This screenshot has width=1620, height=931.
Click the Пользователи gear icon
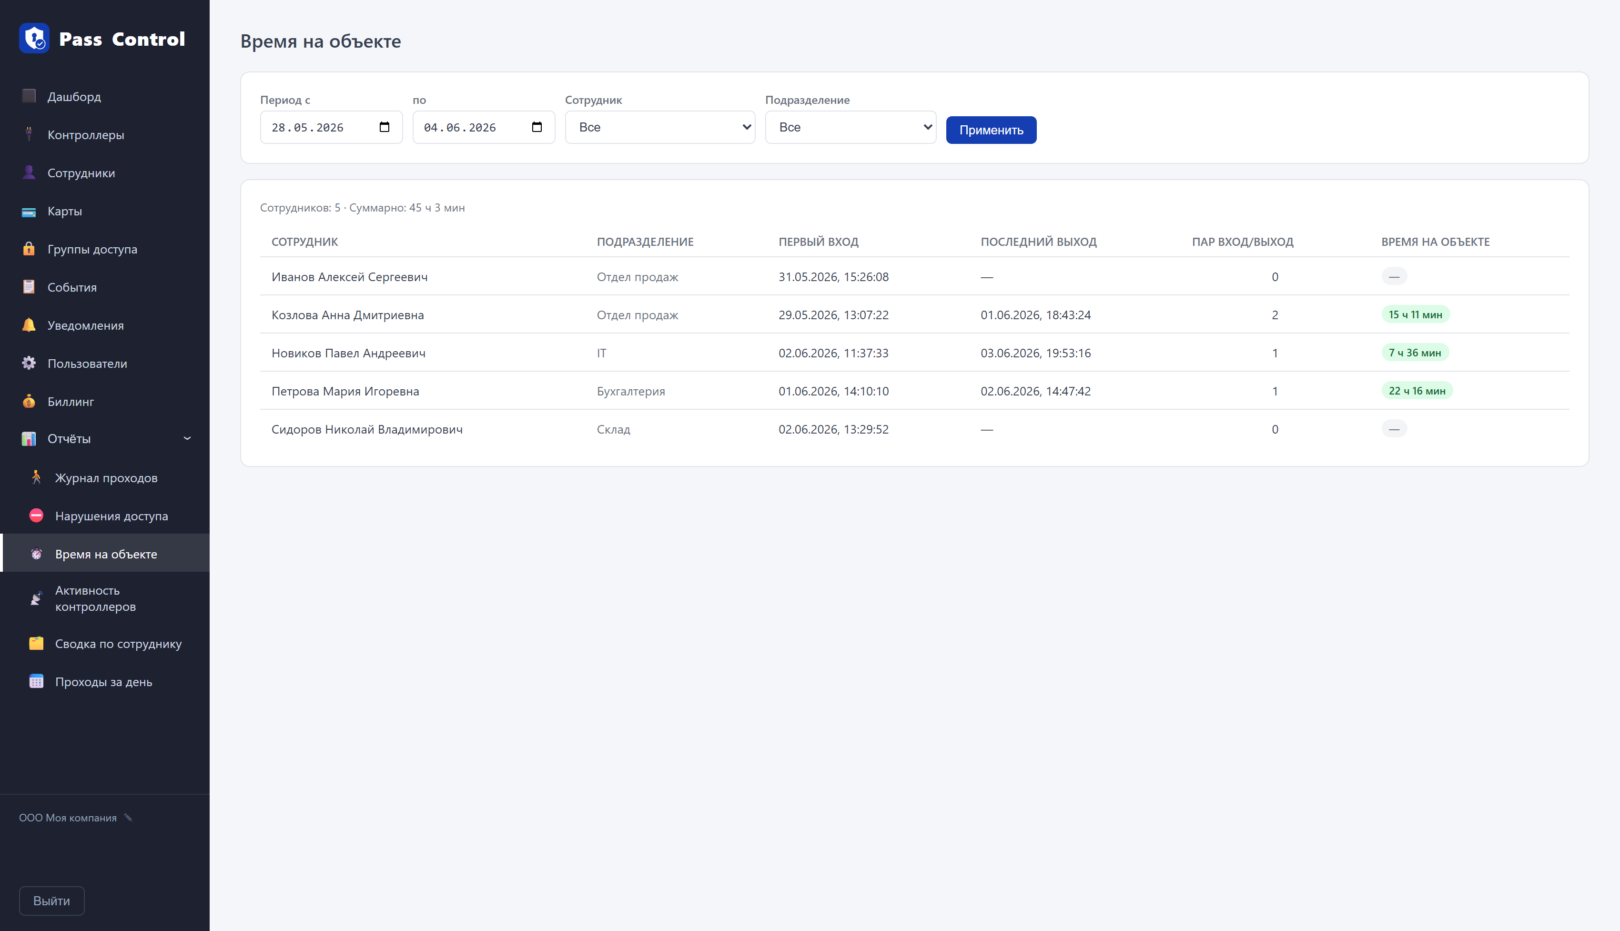pos(29,363)
